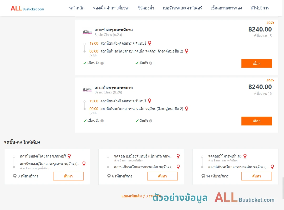Click bus icon beside 3 เที่ยวบริการ
284x210 pixels.
coord(15,176)
